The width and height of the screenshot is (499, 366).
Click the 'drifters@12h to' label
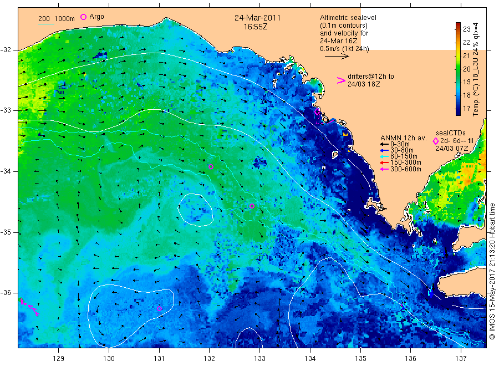(x=371, y=77)
